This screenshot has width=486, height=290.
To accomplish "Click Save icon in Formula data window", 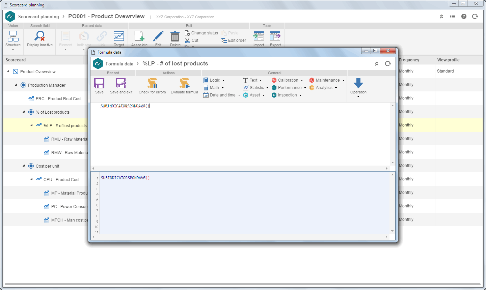I will [99, 83].
